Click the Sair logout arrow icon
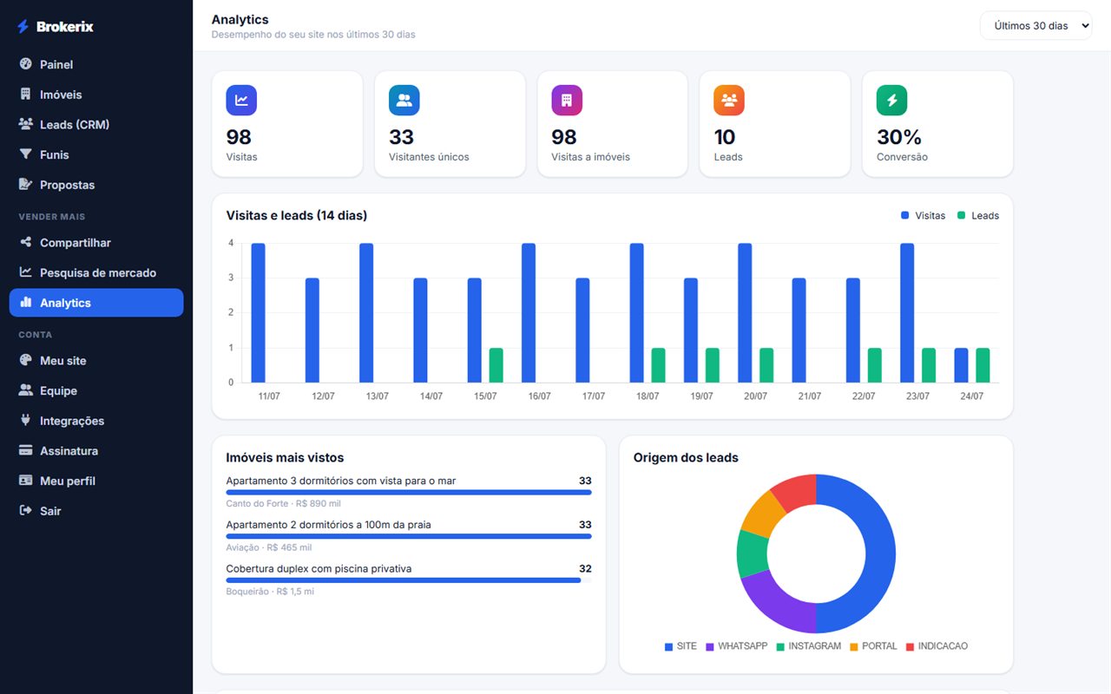Viewport: 1111px width, 694px height. (x=25, y=511)
